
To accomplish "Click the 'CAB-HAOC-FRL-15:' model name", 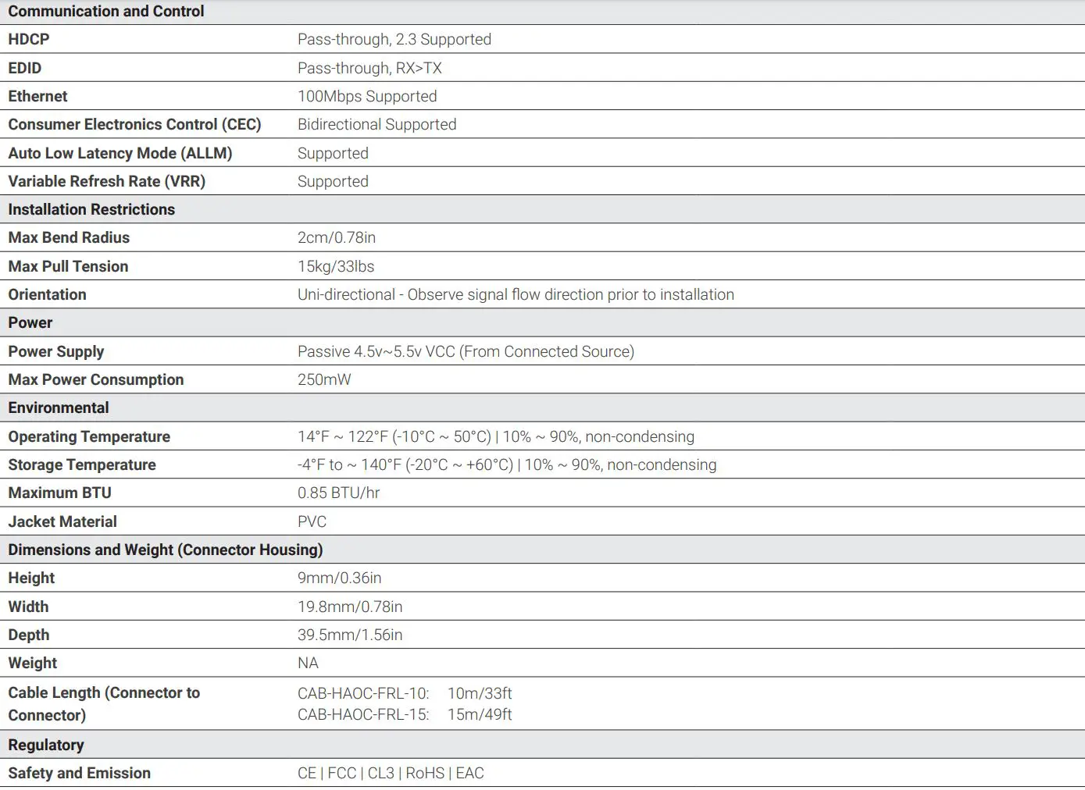I will pyautogui.click(x=363, y=714).
